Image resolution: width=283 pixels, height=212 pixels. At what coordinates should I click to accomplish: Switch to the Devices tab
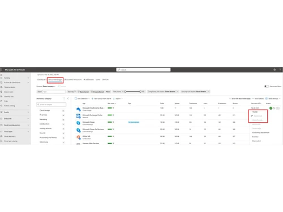click(x=105, y=80)
